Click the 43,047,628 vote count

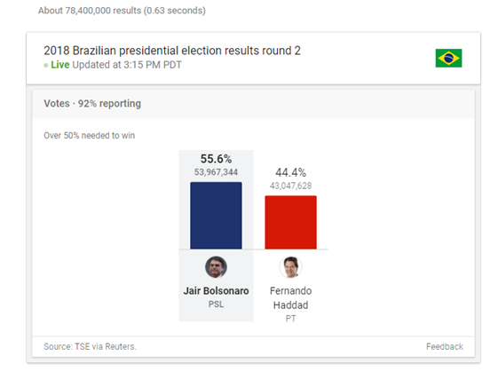(x=290, y=186)
